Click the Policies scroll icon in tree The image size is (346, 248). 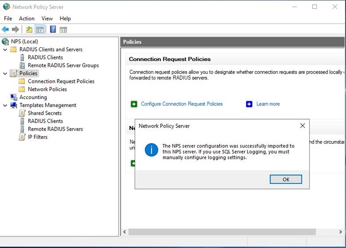14,73
